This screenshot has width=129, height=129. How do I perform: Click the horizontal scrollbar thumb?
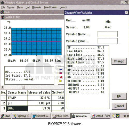click(x=23, y=87)
